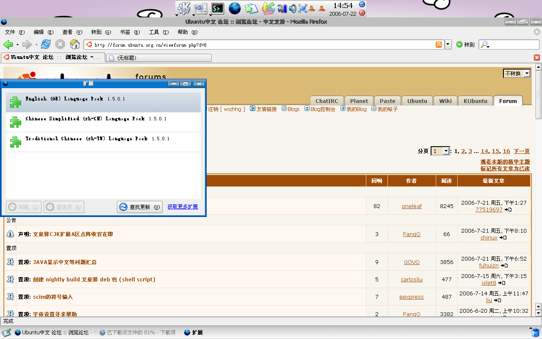This screenshot has width=542, height=339.
Task: Click the page vertical scrollbar down arrow
Action: pyautogui.click(x=538, y=313)
